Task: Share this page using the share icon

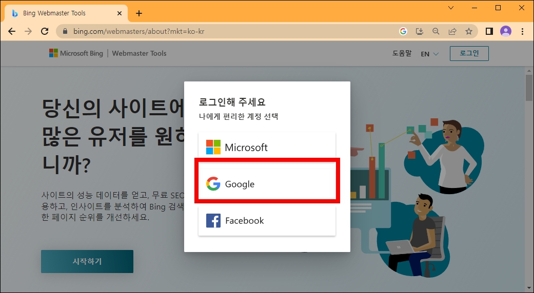Action: pos(452,31)
